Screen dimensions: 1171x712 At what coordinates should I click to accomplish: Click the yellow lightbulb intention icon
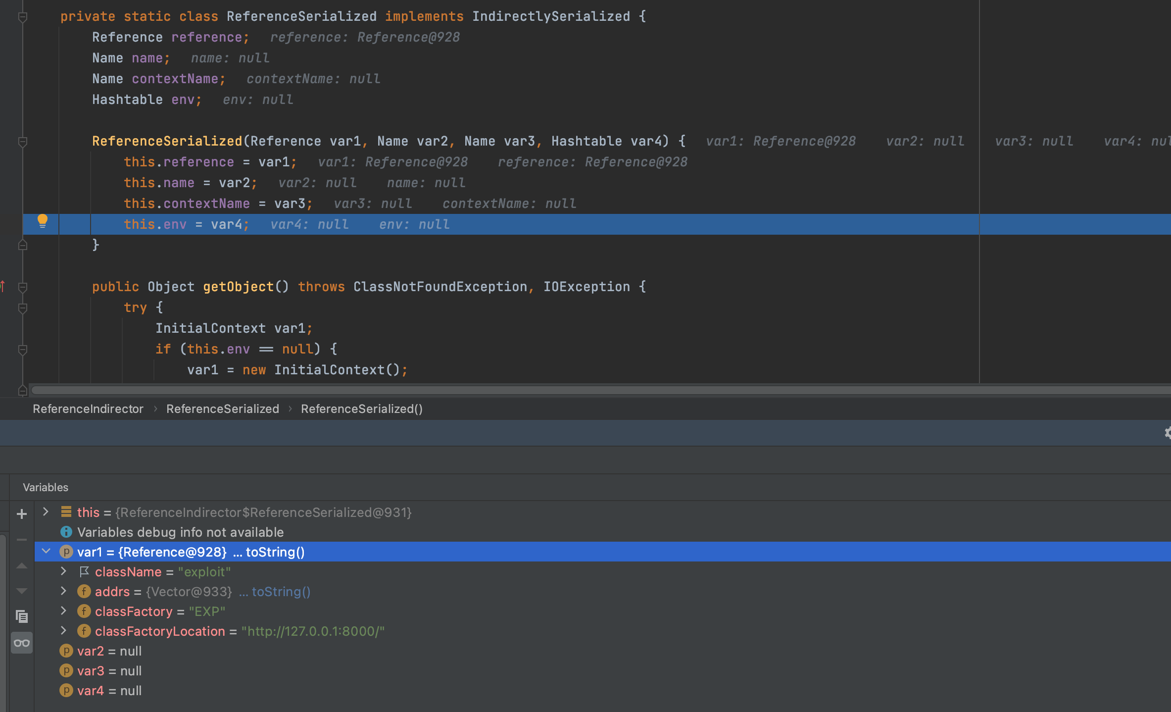[43, 221]
